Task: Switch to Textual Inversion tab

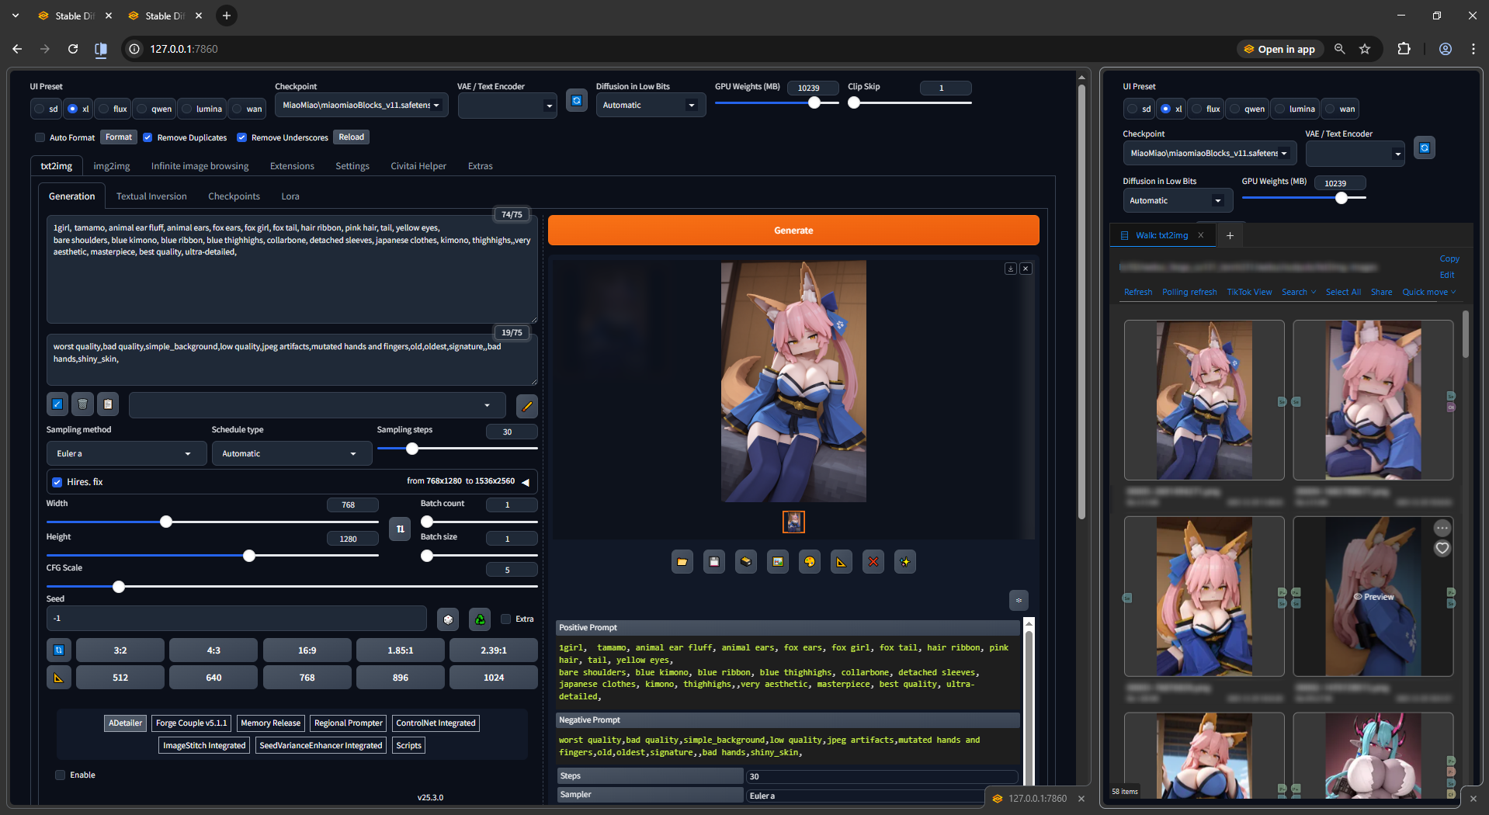Action: click(x=151, y=196)
